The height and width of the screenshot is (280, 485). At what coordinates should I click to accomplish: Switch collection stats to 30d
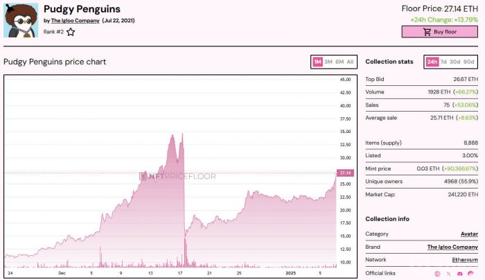[455, 62]
